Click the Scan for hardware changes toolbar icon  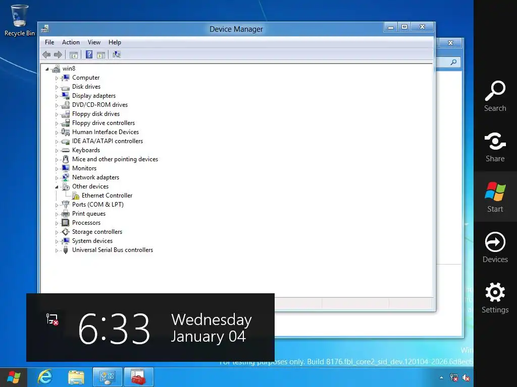117,54
